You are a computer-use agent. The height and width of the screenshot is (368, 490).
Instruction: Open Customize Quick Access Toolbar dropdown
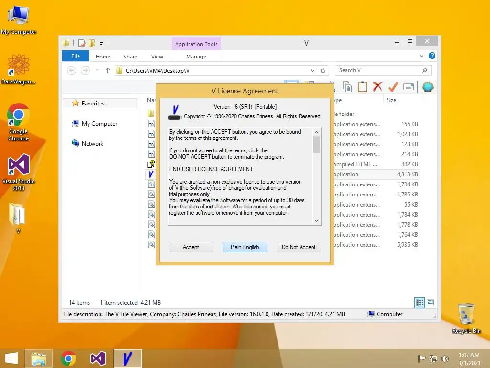click(101, 44)
